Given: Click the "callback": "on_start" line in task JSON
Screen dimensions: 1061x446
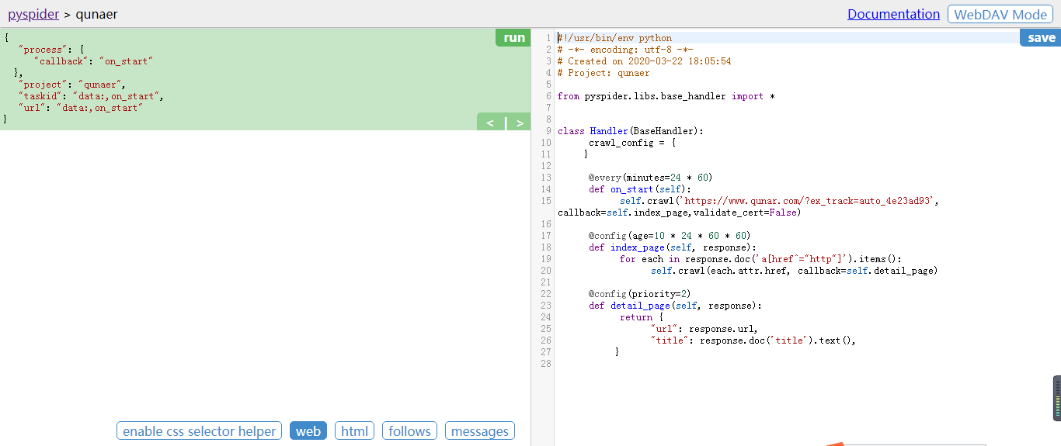Looking at the screenshot, I should point(93,61).
